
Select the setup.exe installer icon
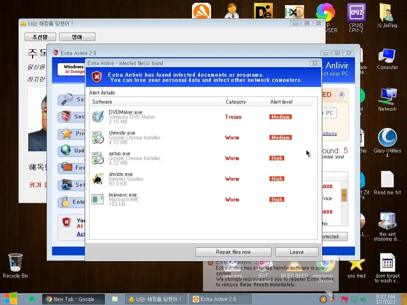(x=98, y=158)
